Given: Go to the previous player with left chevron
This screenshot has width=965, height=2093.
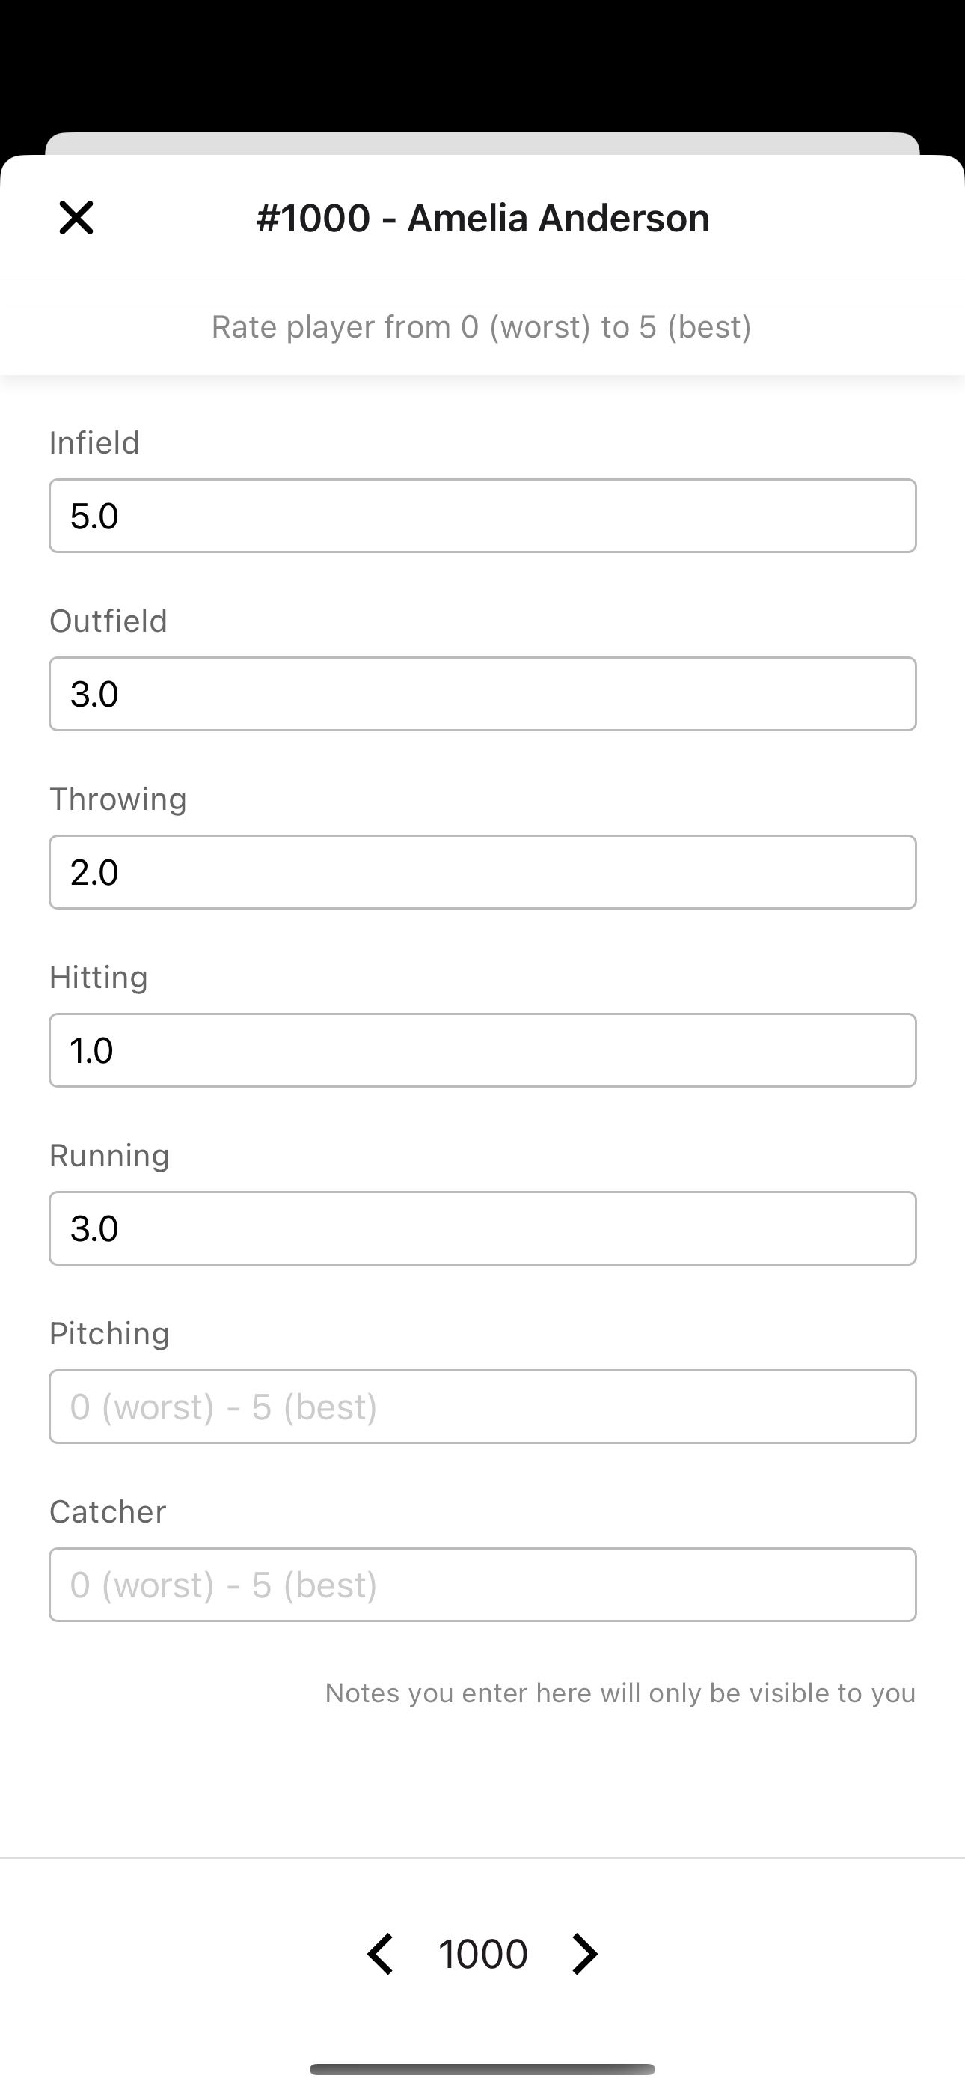Looking at the screenshot, I should click(380, 1954).
